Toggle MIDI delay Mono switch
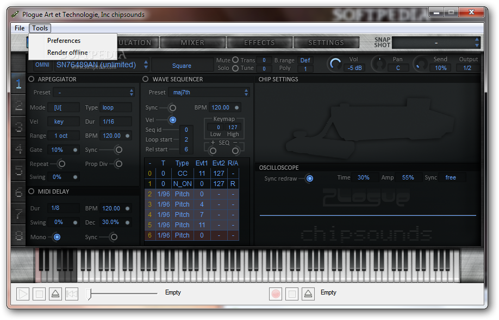Screen dimensions: 499x320 57,237
